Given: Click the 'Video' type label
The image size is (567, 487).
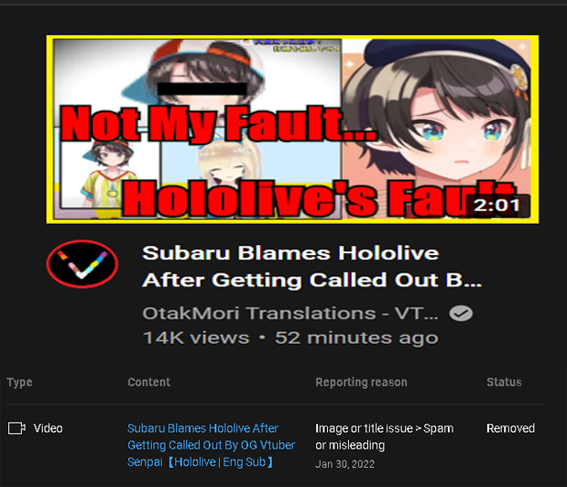Looking at the screenshot, I should 49,428.
